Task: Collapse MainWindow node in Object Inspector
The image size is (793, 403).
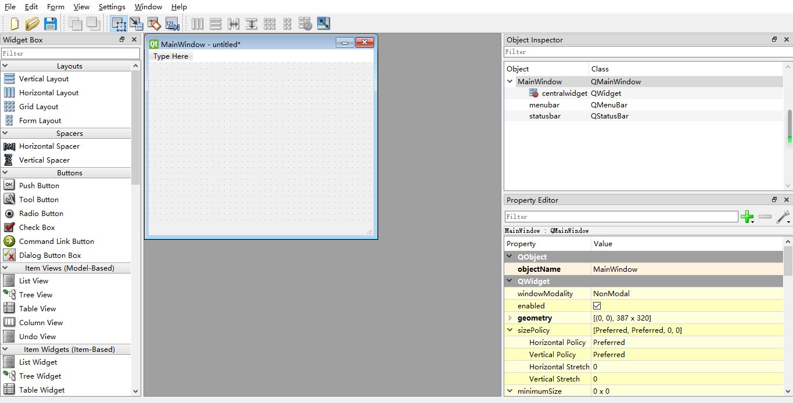Action: click(x=510, y=82)
